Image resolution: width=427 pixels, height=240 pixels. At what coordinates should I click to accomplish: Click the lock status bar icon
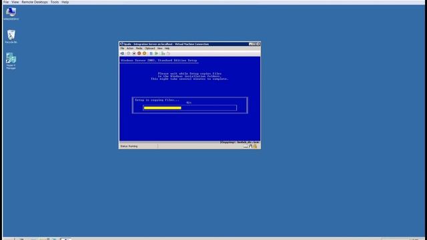[255, 147]
